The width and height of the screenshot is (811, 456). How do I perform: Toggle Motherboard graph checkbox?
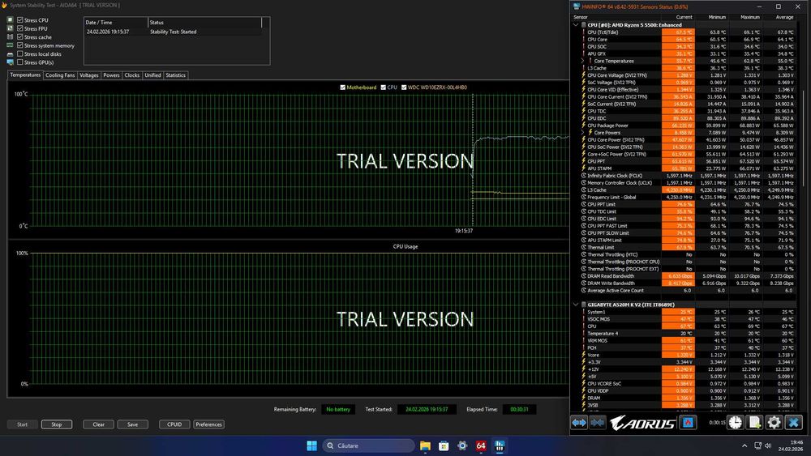[342, 87]
